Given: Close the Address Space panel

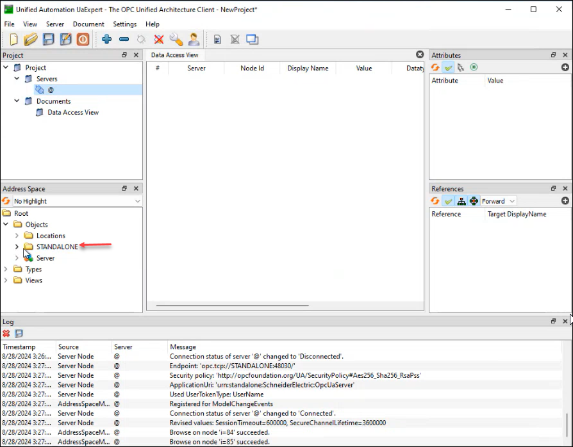Looking at the screenshot, I should click(136, 188).
